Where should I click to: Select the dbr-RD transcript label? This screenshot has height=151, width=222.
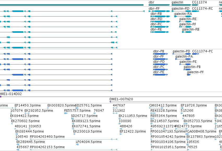[156, 19]
